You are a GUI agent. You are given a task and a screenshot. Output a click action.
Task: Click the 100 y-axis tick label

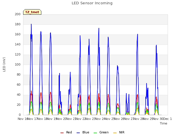coord(18,64)
